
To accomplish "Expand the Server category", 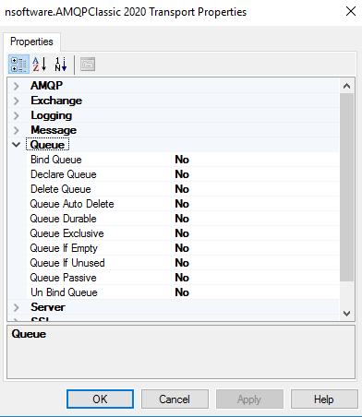I will pos(17,307).
